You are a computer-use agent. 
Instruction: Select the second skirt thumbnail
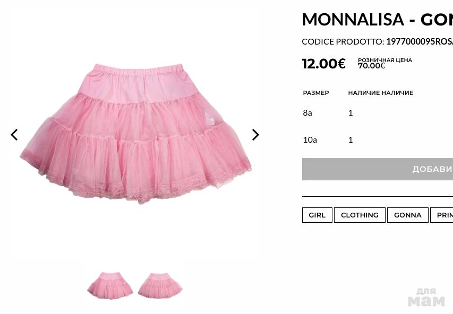160,285
